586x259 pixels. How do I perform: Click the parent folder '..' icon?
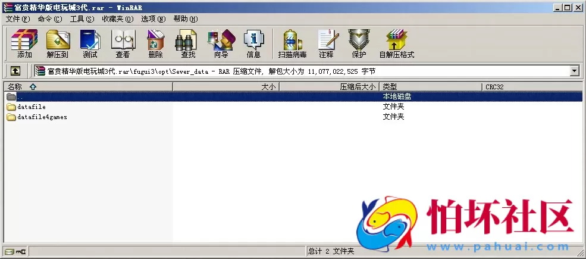pyautogui.click(x=11, y=96)
